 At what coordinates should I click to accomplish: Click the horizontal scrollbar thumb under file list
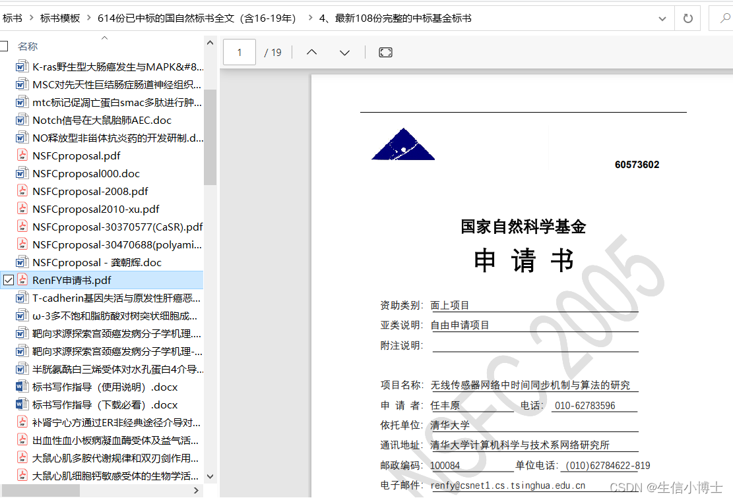[41, 491]
